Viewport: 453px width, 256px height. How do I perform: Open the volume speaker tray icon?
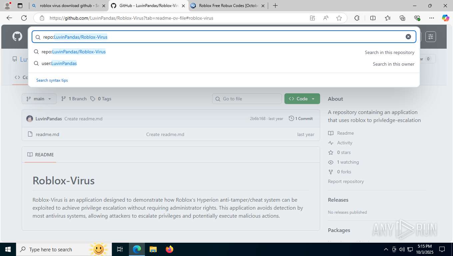[x=402, y=249]
